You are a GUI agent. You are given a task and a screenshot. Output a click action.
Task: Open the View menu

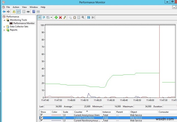tap(25, 7)
